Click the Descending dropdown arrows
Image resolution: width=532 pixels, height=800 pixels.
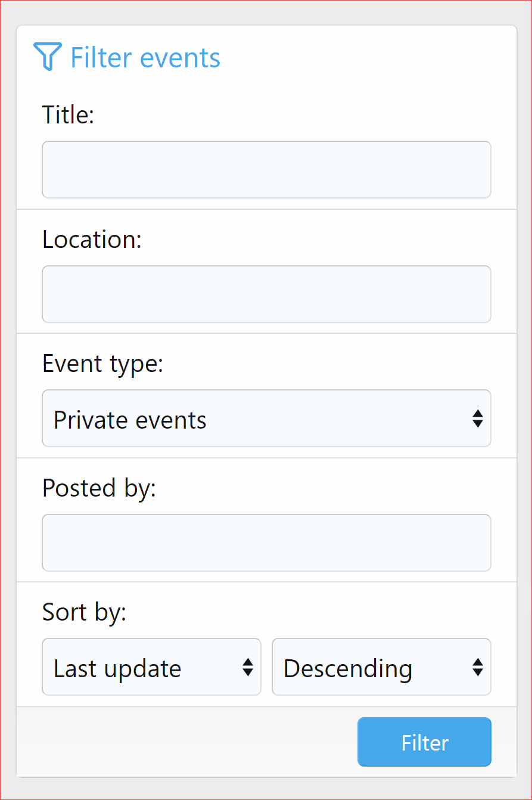478,667
